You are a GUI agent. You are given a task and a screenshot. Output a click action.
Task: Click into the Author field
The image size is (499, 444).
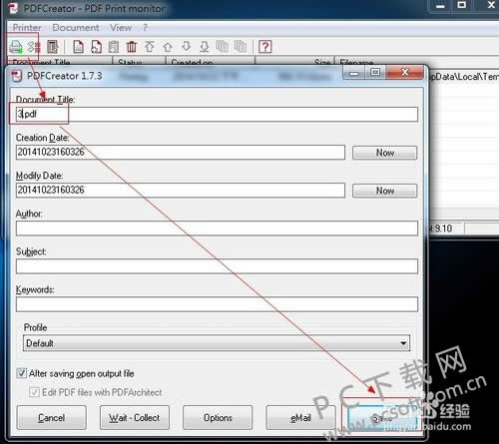pyautogui.click(x=217, y=228)
